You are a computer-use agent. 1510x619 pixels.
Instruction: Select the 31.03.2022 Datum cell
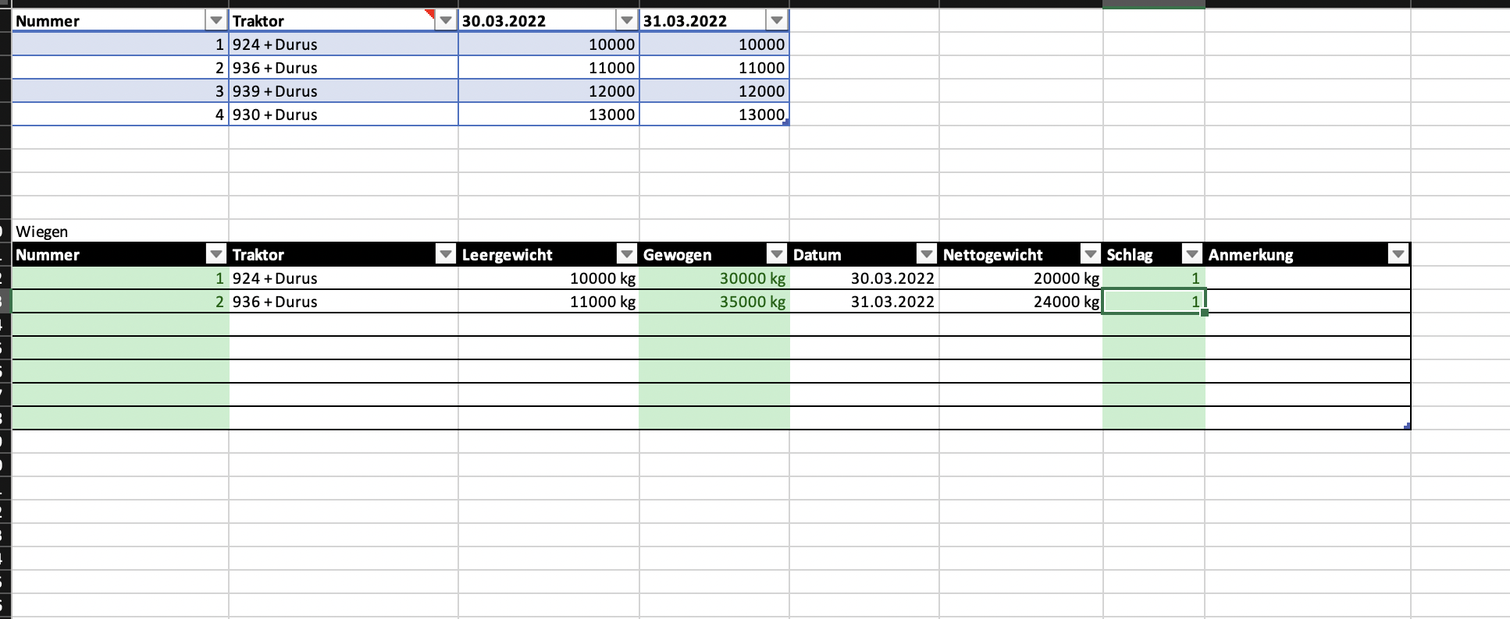tap(864, 302)
